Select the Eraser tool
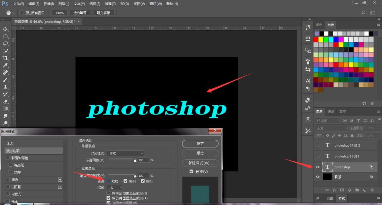This screenshot has height=205, width=382. point(5,101)
